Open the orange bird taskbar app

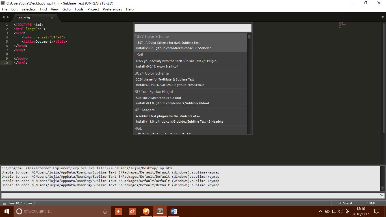[146, 211]
